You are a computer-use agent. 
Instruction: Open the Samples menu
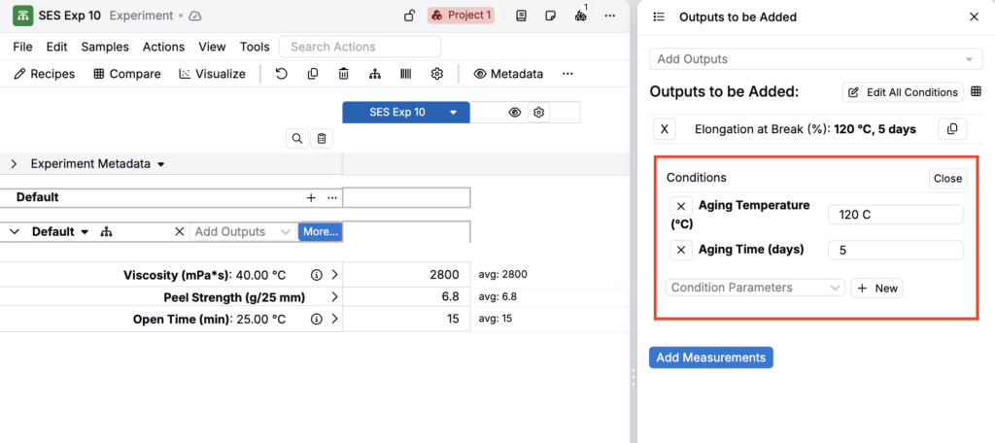(x=105, y=47)
